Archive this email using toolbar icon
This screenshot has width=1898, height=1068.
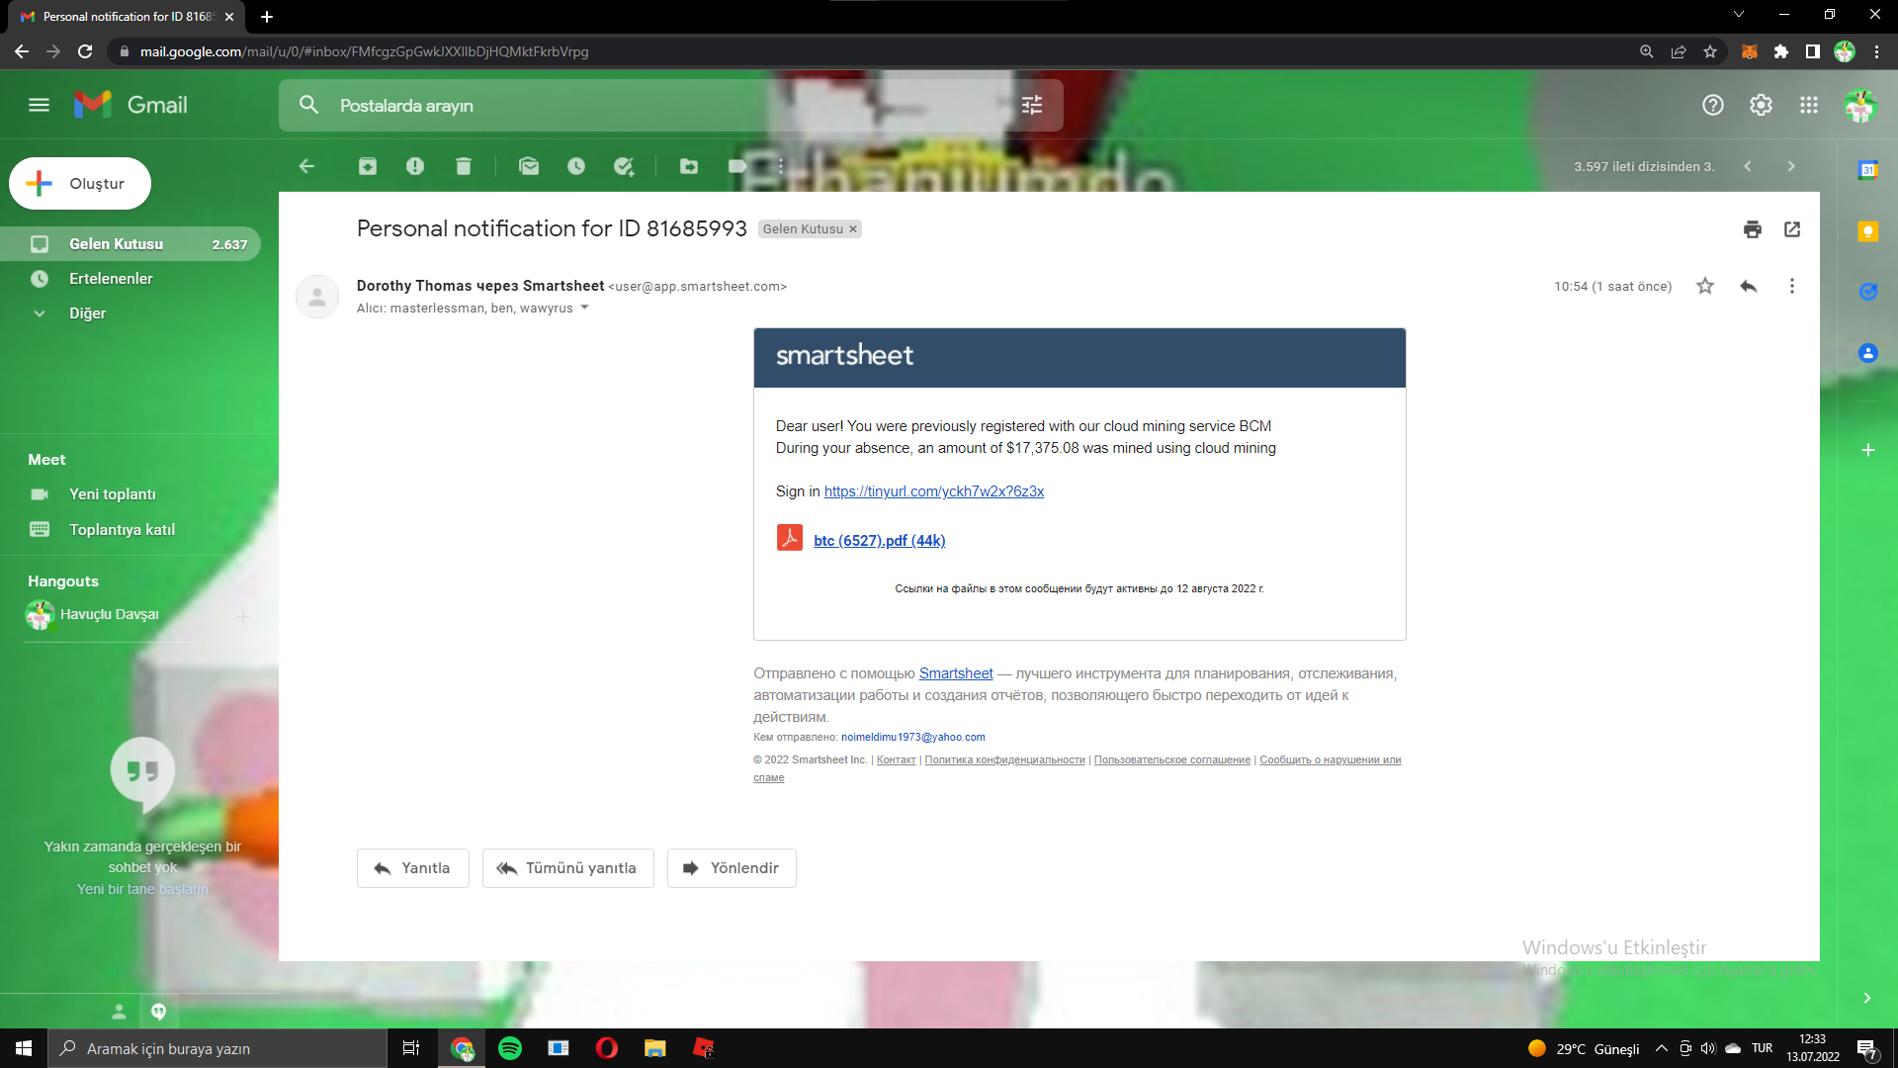(x=367, y=166)
